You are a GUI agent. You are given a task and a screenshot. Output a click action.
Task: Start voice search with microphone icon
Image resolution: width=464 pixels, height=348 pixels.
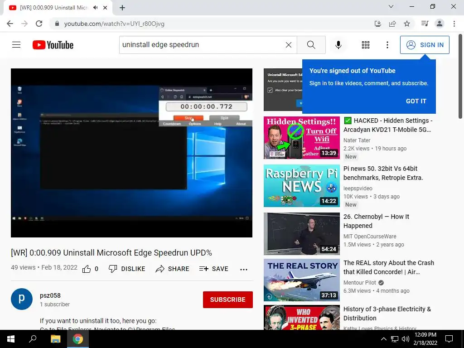(x=338, y=45)
